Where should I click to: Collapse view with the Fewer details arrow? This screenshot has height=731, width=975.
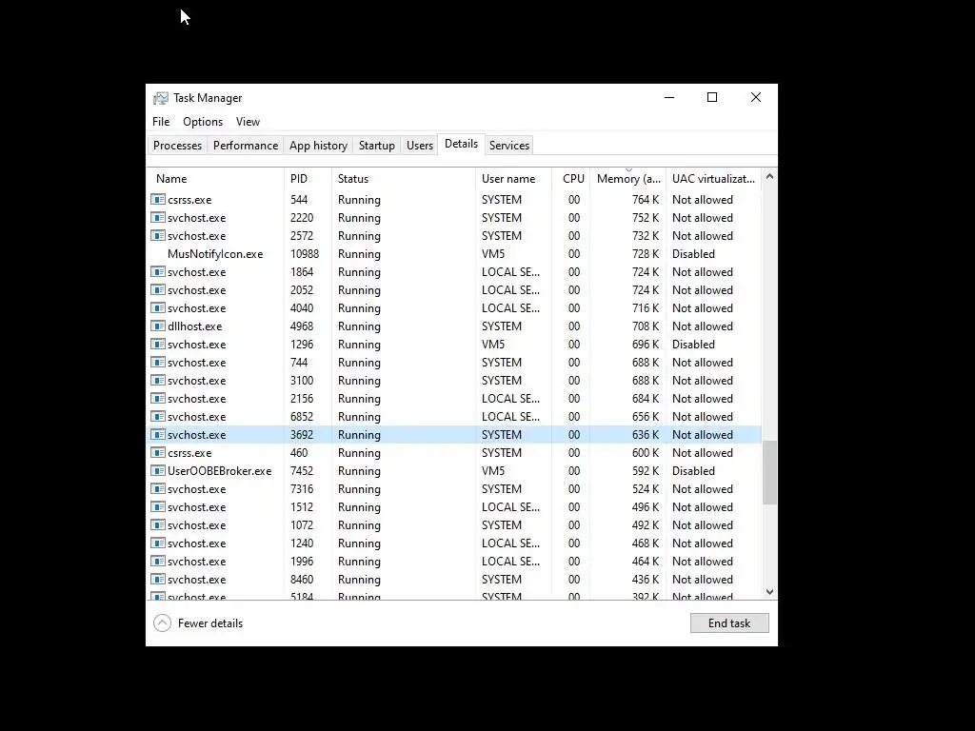[162, 622]
